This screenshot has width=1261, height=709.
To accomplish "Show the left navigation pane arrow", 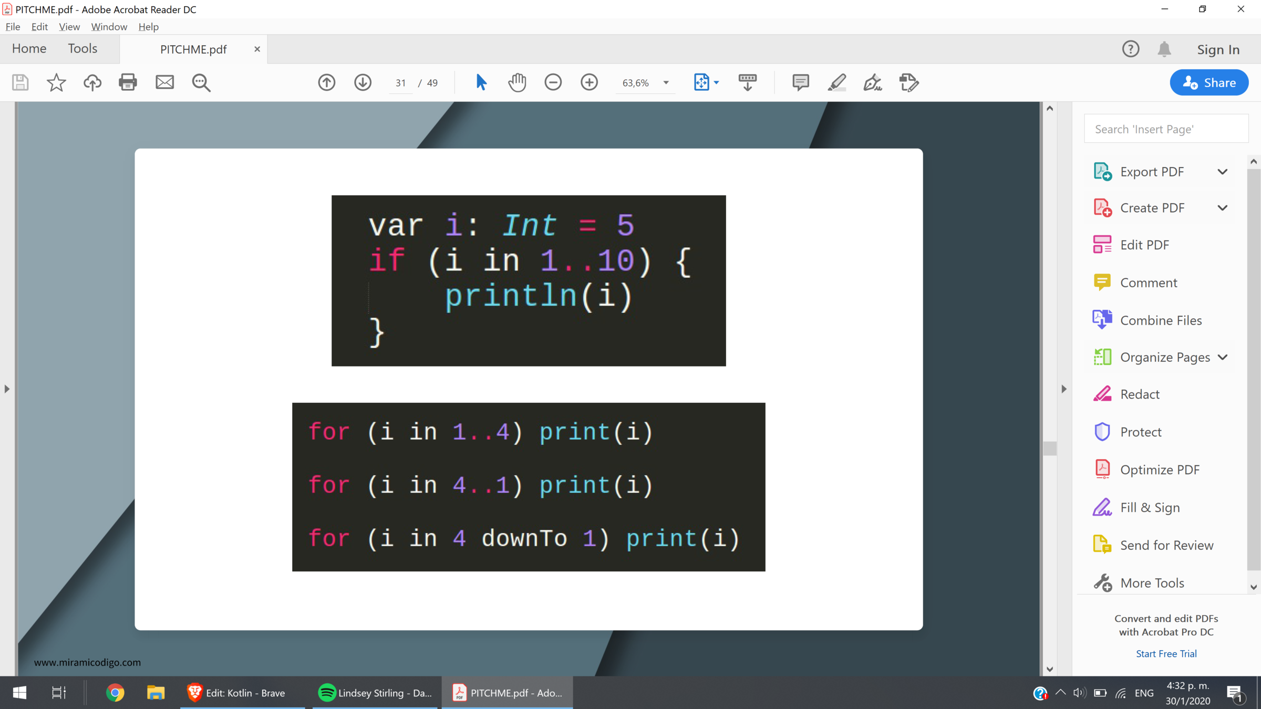I will (x=7, y=389).
